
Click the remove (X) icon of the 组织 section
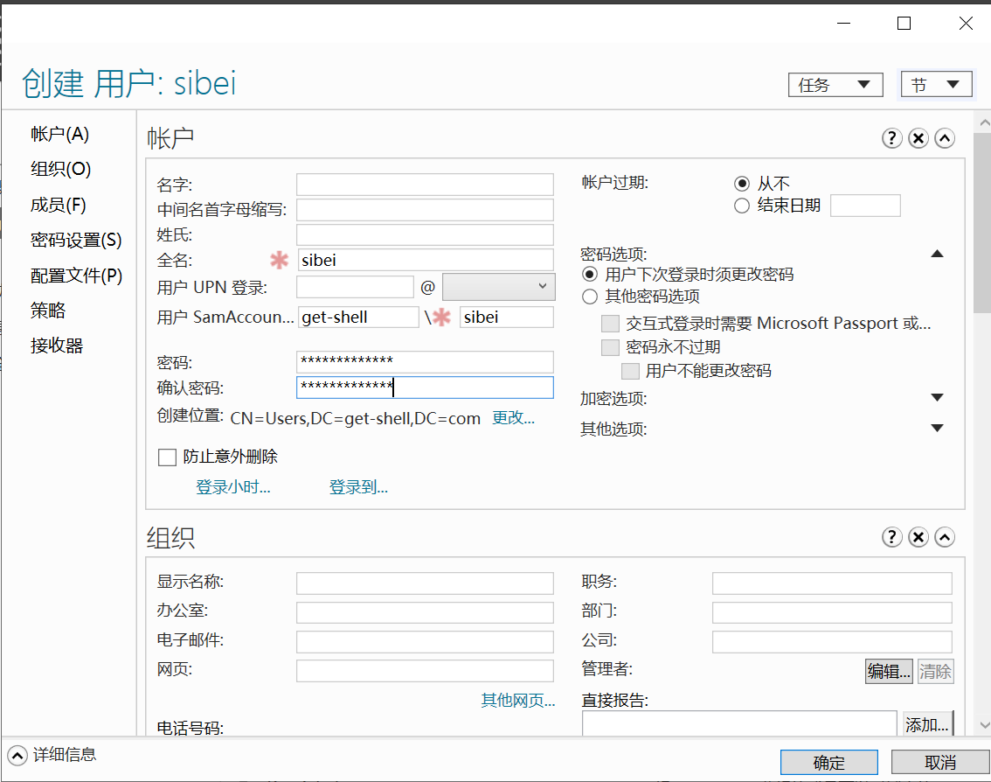(918, 536)
